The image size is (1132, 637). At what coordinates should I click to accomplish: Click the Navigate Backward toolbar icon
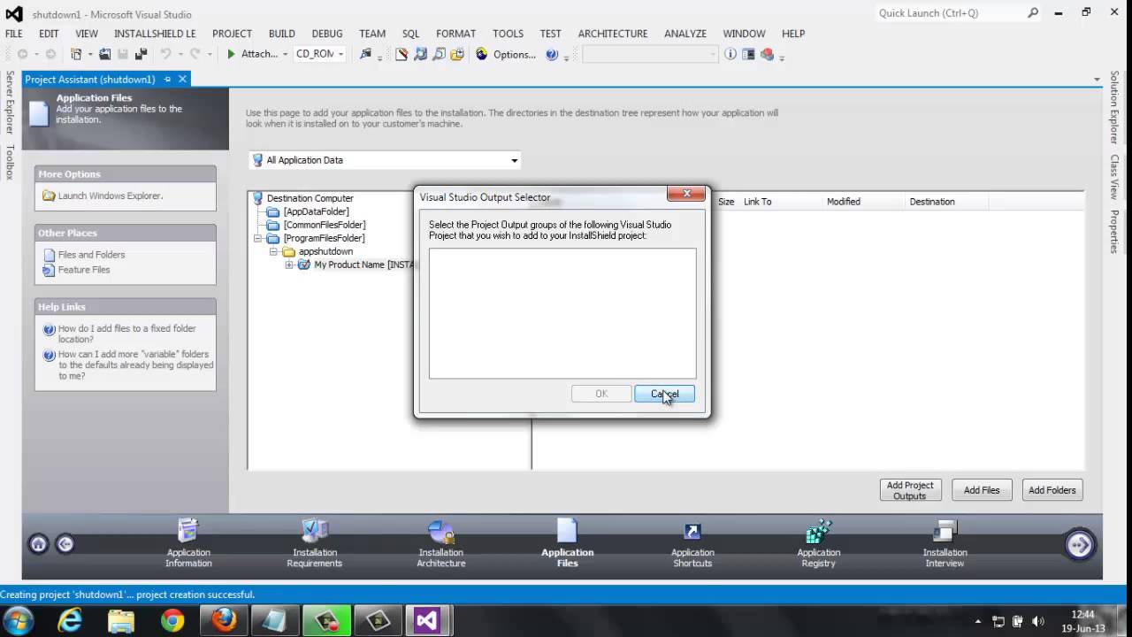coord(22,54)
